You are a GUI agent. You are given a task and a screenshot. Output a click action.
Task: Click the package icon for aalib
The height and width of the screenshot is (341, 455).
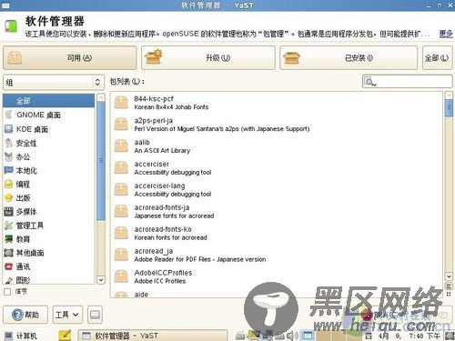click(121, 146)
